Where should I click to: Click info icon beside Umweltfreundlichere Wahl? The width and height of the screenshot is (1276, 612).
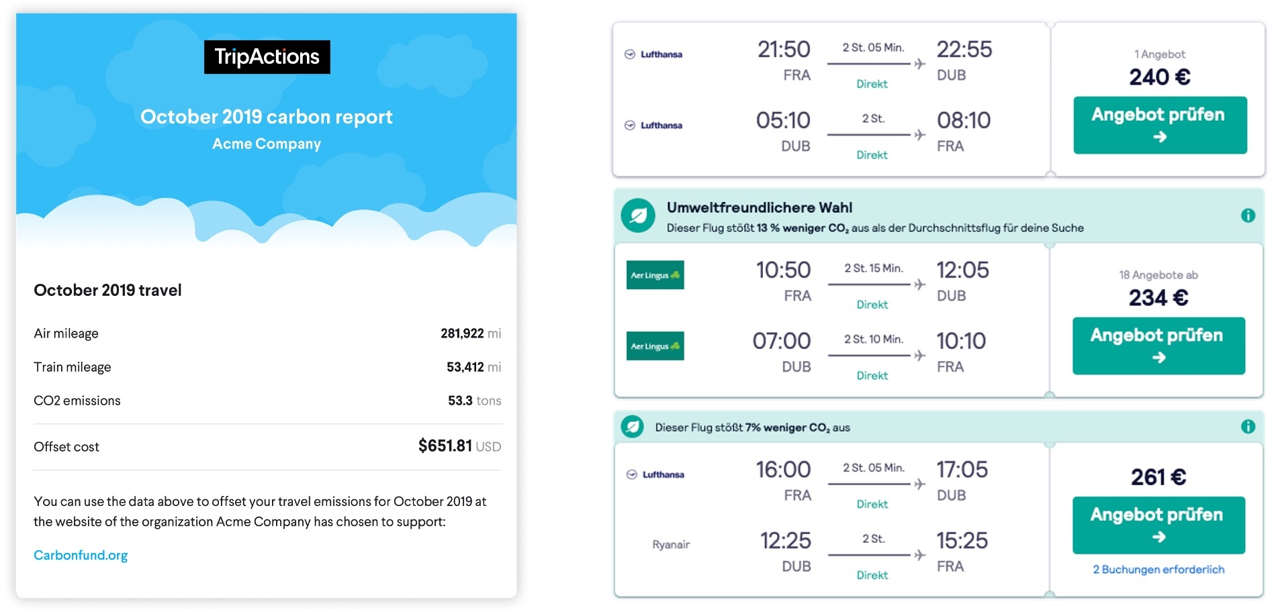1248,215
